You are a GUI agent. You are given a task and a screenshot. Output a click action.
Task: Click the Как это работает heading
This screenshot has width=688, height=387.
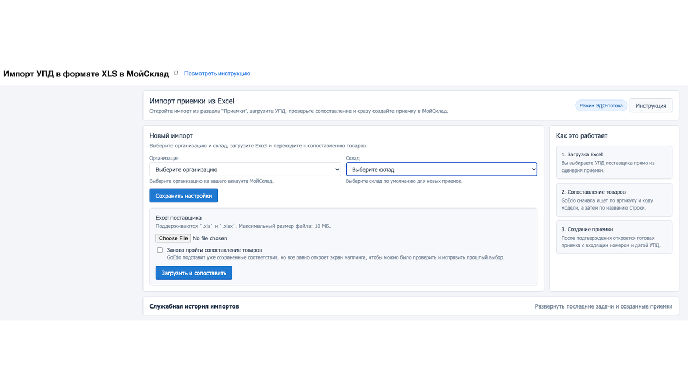[x=582, y=136]
